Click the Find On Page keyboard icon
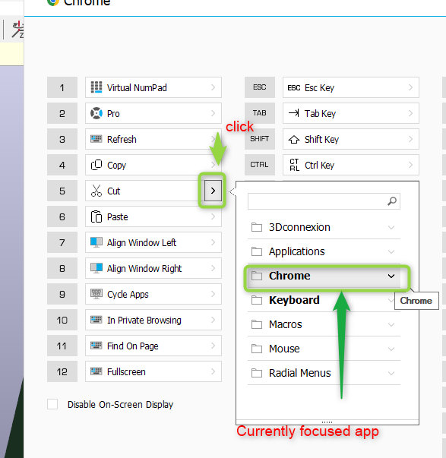Image resolution: width=446 pixels, height=458 pixels. click(96, 346)
